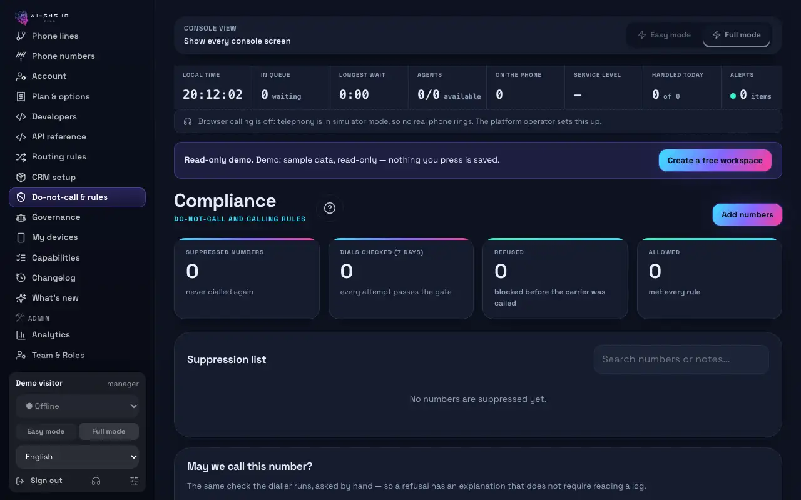
Task: Open the sliders settings icon beside Sign out
Action: click(134, 481)
